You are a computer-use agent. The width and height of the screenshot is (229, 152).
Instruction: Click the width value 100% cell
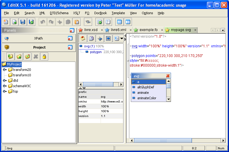click(x=112, y=106)
